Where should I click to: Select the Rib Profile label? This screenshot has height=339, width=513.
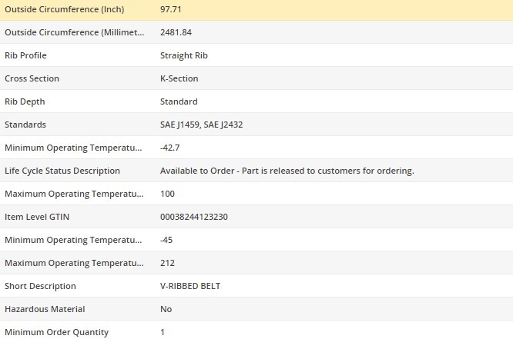point(25,55)
